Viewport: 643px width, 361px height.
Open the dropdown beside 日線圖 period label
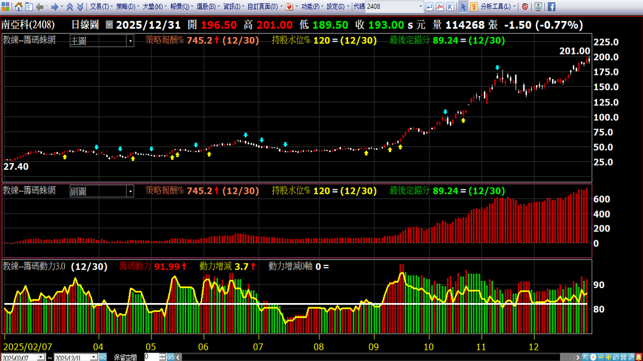[109, 25]
